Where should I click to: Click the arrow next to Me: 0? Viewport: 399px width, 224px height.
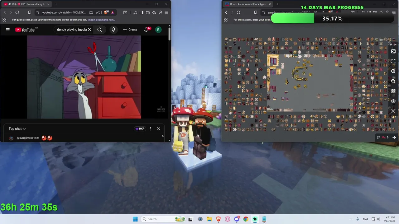[394, 138]
